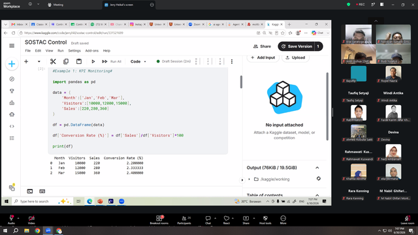Click the right panel vertical scrollbar
The image size is (418, 235).
click(x=327, y=106)
